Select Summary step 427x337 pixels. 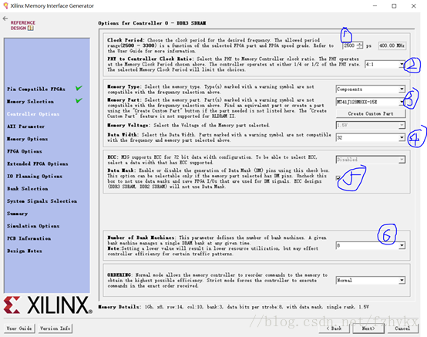pos(18,214)
